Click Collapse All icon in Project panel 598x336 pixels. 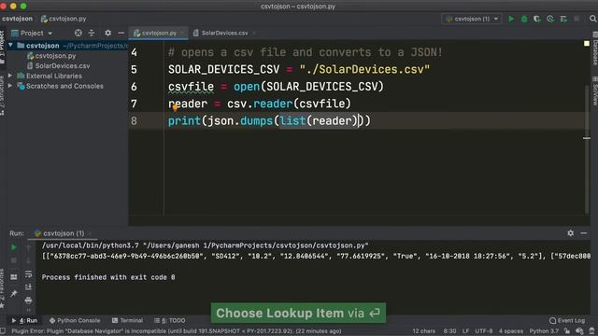pos(92,34)
